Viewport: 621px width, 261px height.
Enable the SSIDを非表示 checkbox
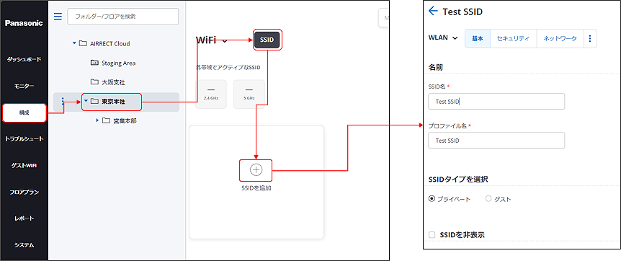pyautogui.click(x=432, y=235)
